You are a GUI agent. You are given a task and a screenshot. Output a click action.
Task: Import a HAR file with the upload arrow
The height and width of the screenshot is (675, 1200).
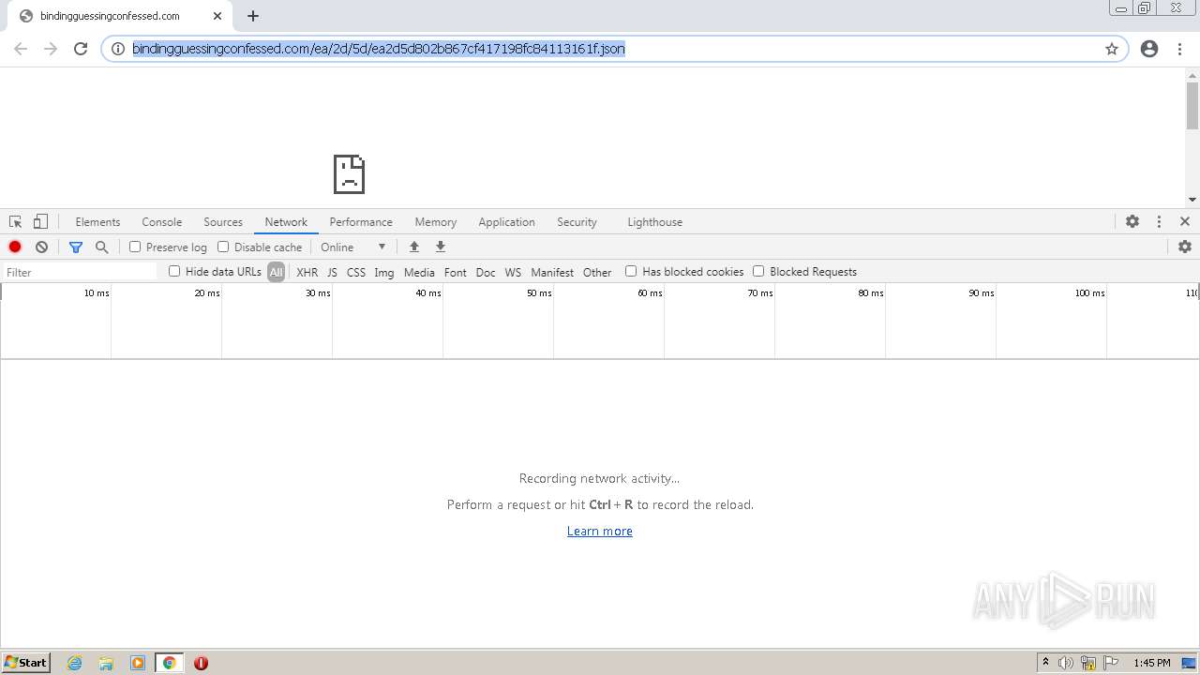(414, 247)
